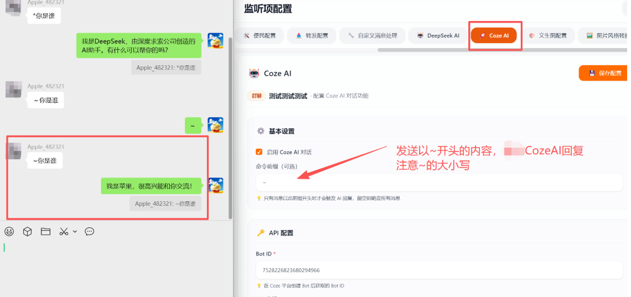Expand the arrow beside the scissors icon
631x297 pixels.
tap(75, 232)
